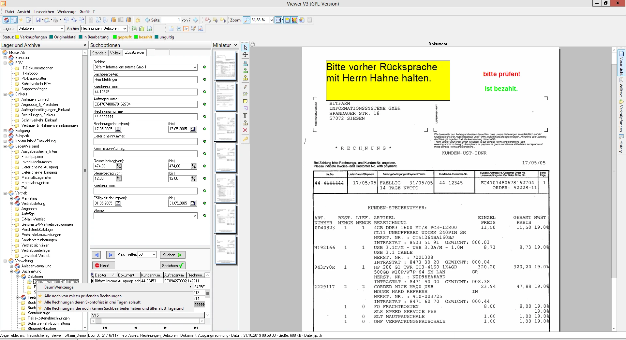This screenshot has width=626, height=340.
Task: Open the Lesezeichen menu
Action: tap(44, 12)
